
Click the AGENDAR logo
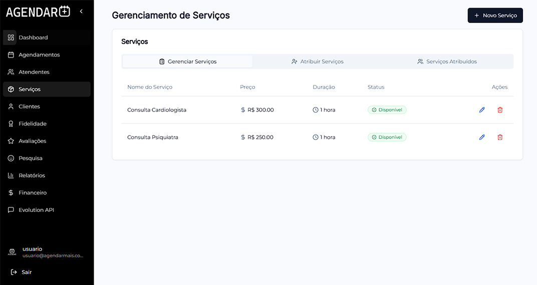(38, 12)
